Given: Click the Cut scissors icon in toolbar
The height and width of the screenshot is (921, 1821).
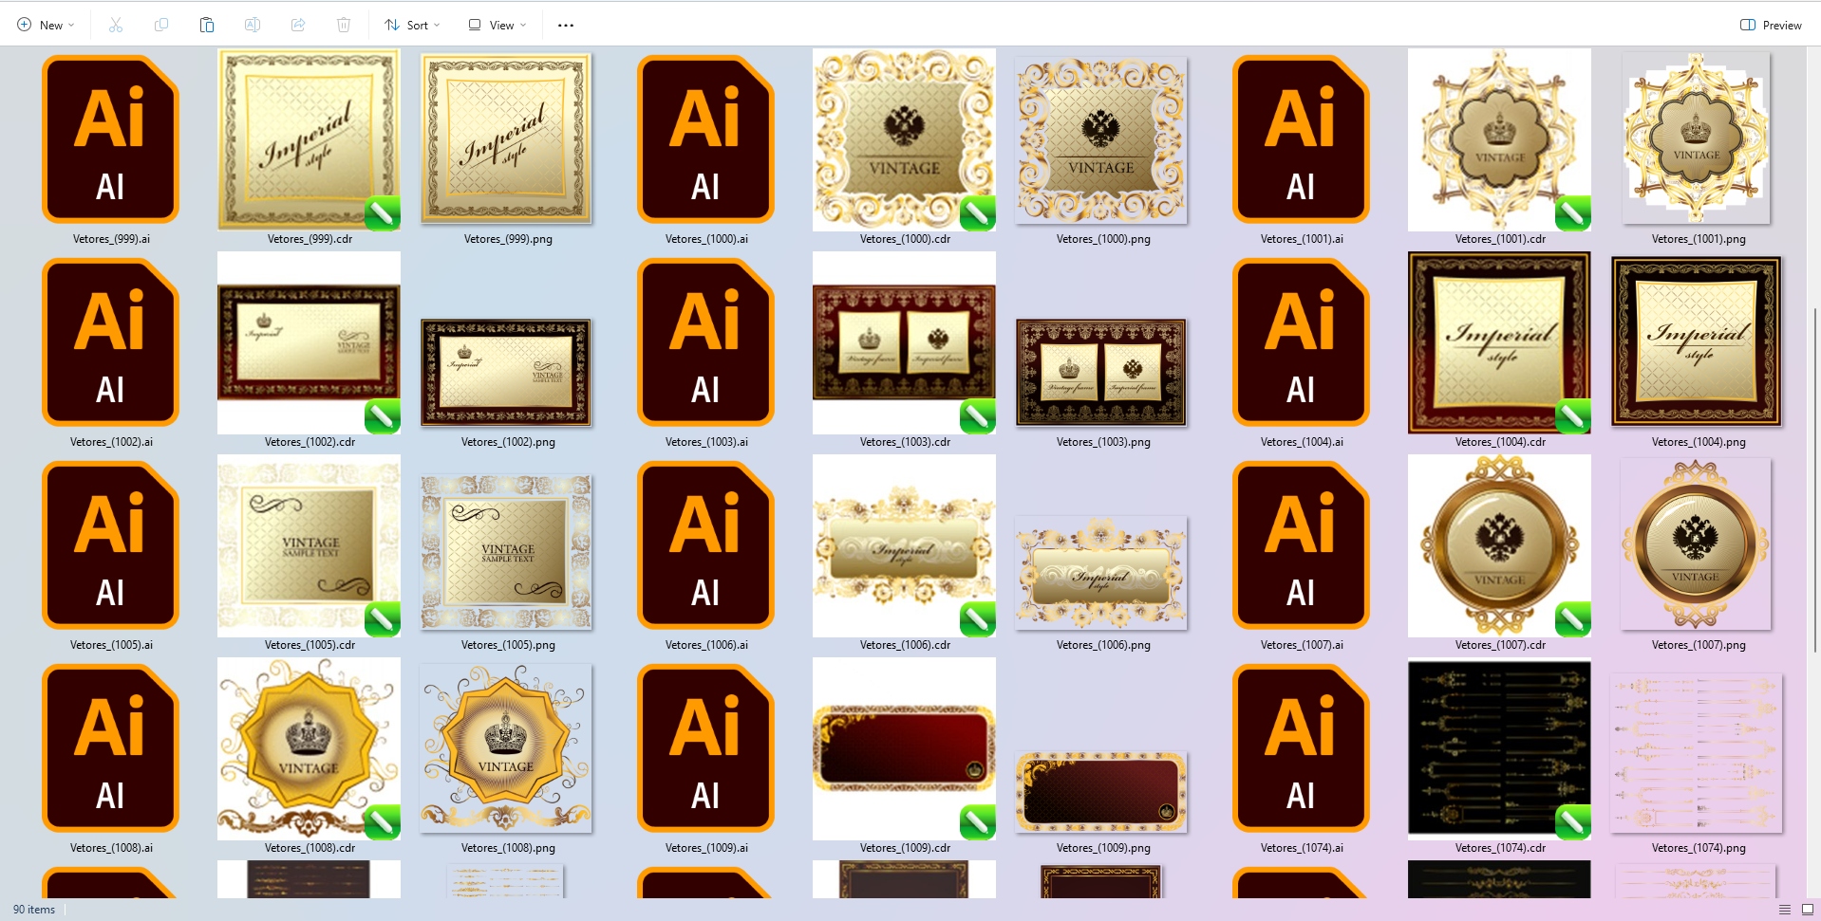Looking at the screenshot, I should [x=116, y=26].
